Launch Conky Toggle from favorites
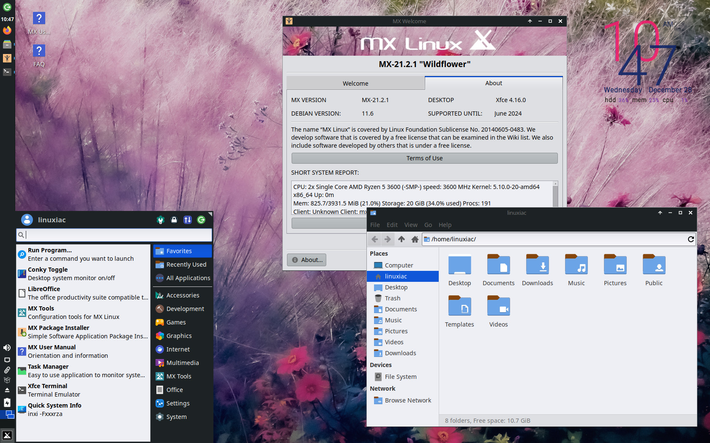 pos(83,274)
